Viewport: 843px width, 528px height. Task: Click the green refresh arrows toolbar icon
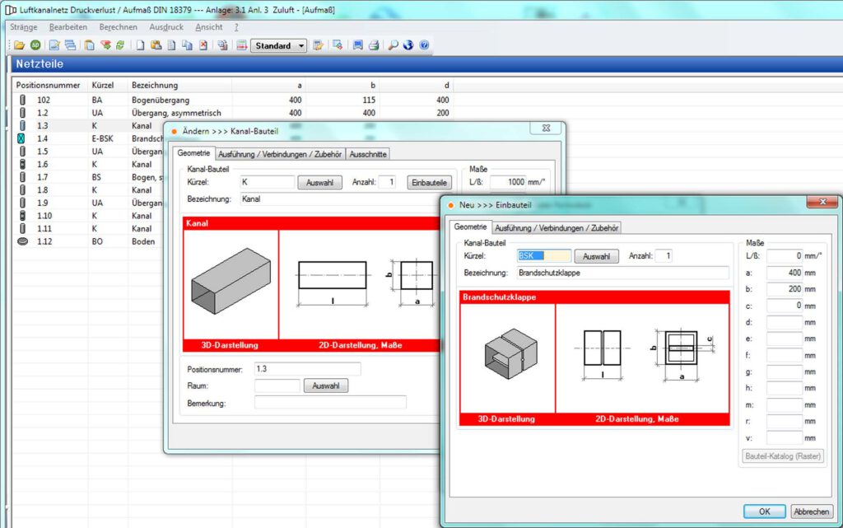[120, 45]
